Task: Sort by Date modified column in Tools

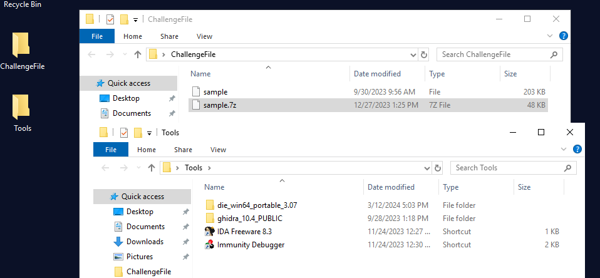Action: click(391, 187)
